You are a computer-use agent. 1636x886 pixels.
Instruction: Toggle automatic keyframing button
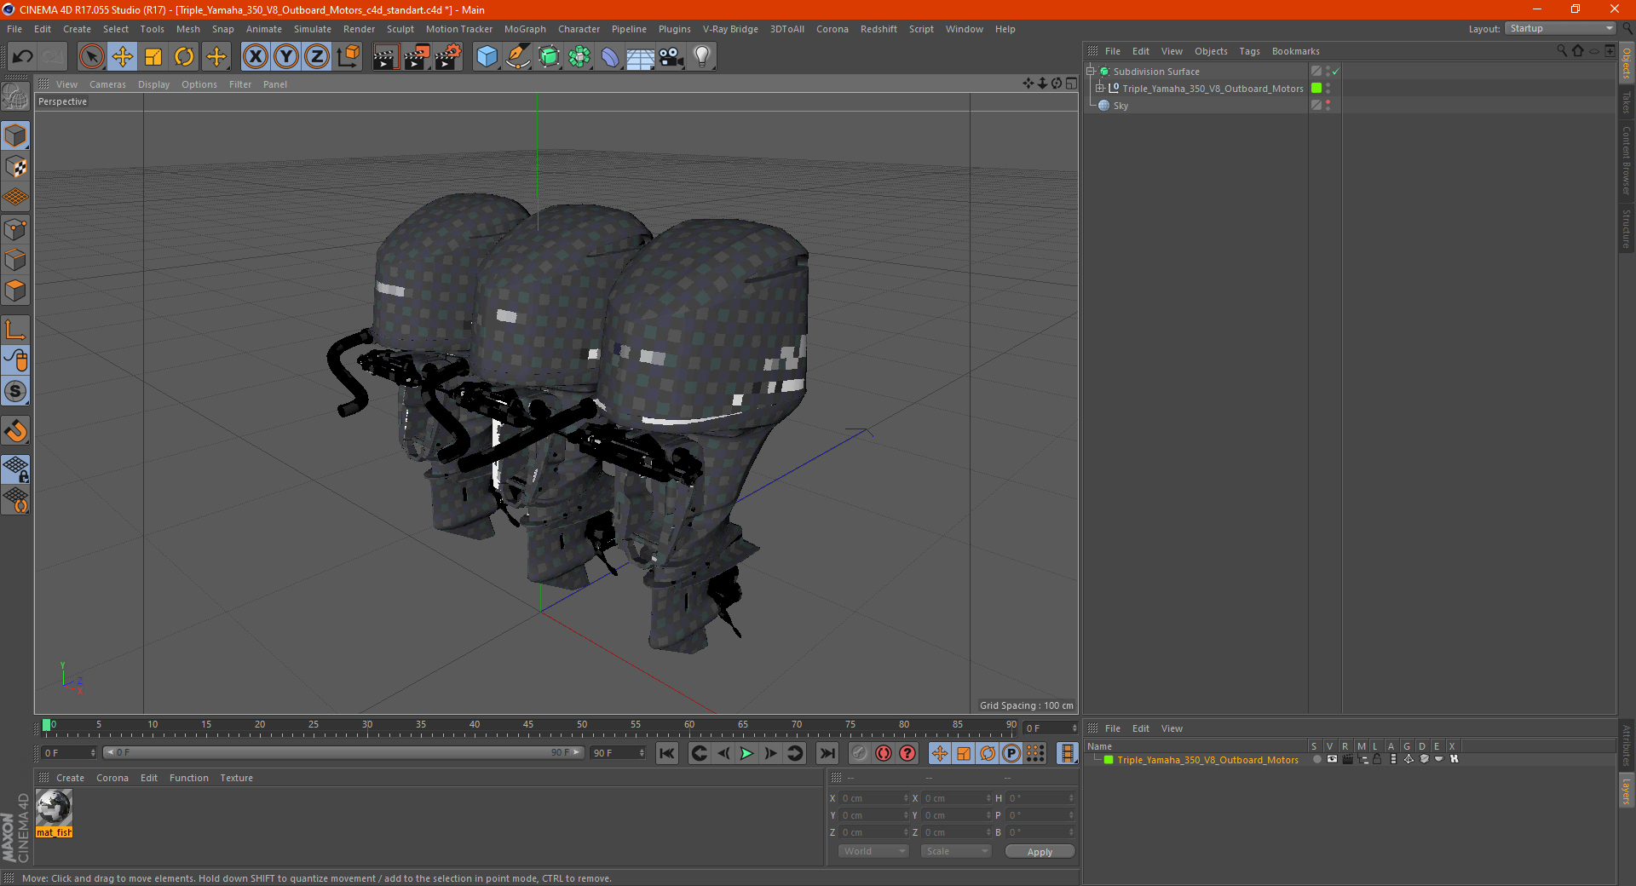(884, 753)
